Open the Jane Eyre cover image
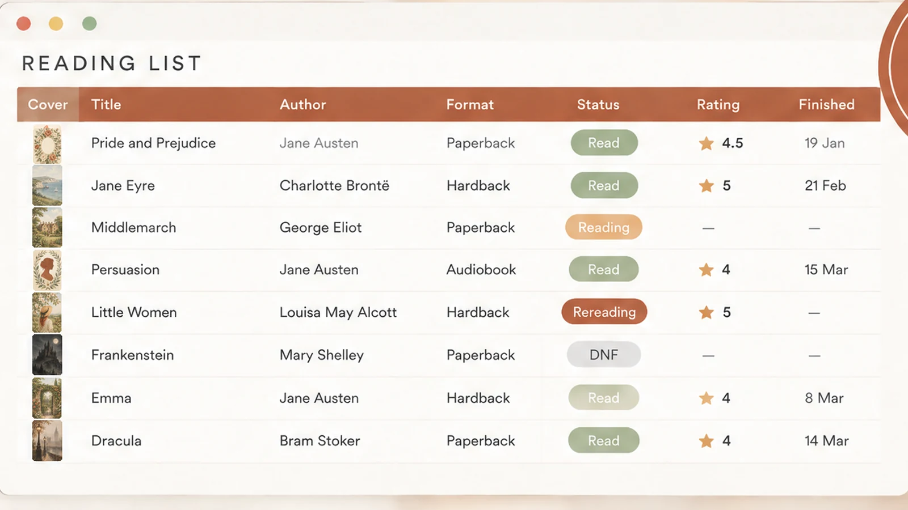Image resolution: width=908 pixels, height=510 pixels. pyautogui.click(x=47, y=185)
